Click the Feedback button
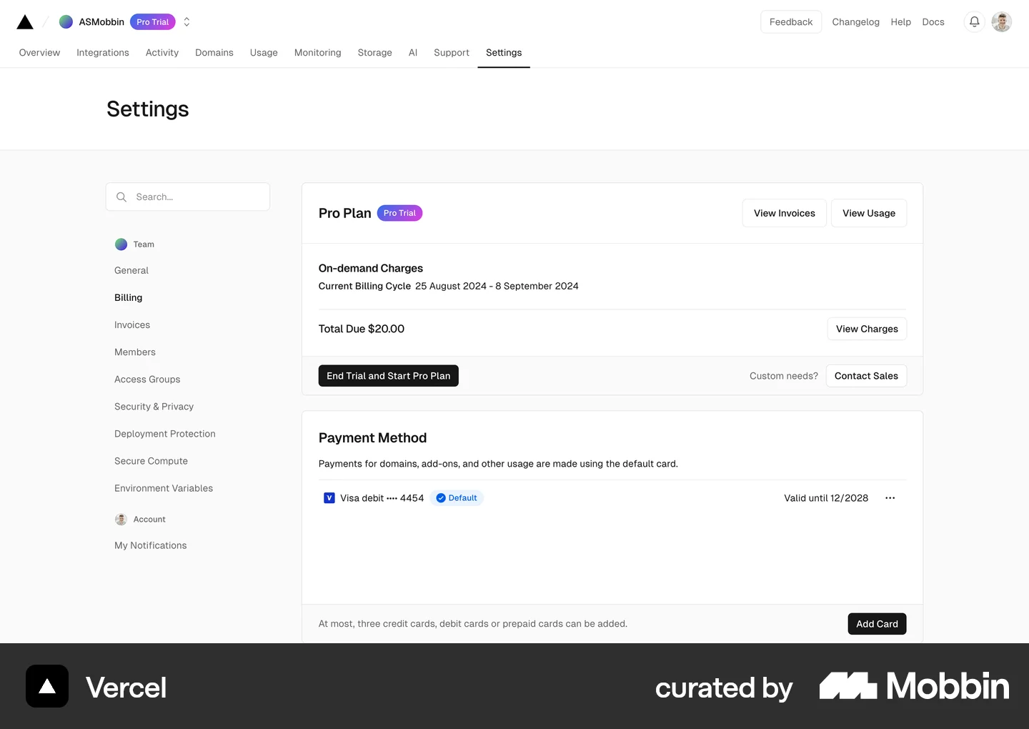This screenshot has height=729, width=1029. (791, 22)
